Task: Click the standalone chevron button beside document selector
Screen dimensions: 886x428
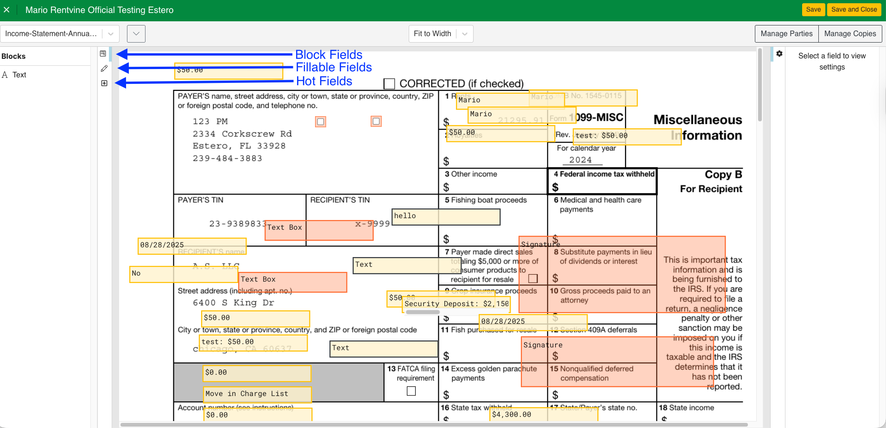Action: click(x=136, y=34)
